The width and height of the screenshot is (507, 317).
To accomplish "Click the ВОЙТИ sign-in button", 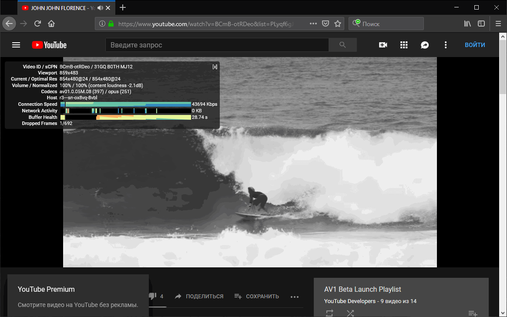I will (474, 45).
